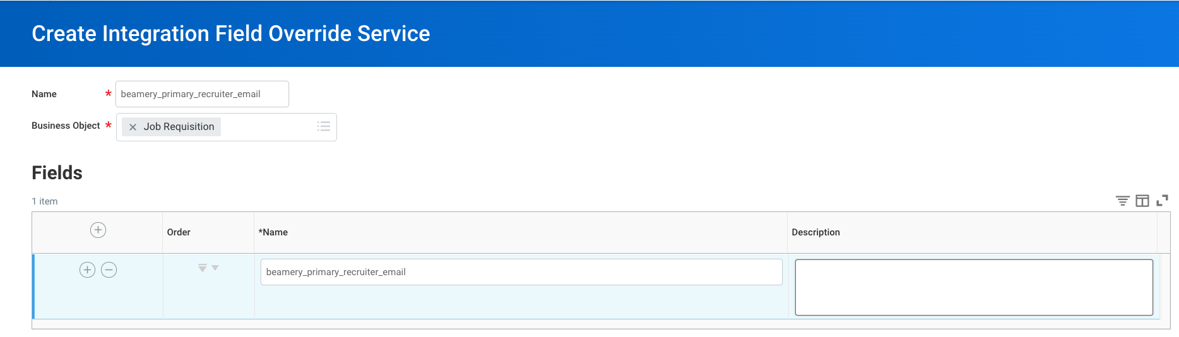Click the Description text area
The height and width of the screenshot is (337, 1179).
[x=974, y=287]
